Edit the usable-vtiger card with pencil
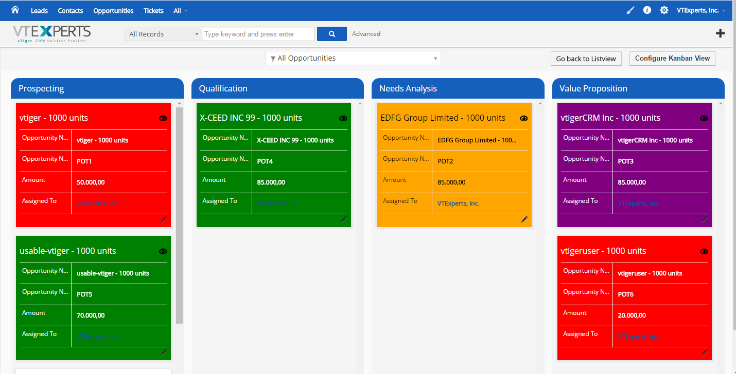 pos(164,352)
